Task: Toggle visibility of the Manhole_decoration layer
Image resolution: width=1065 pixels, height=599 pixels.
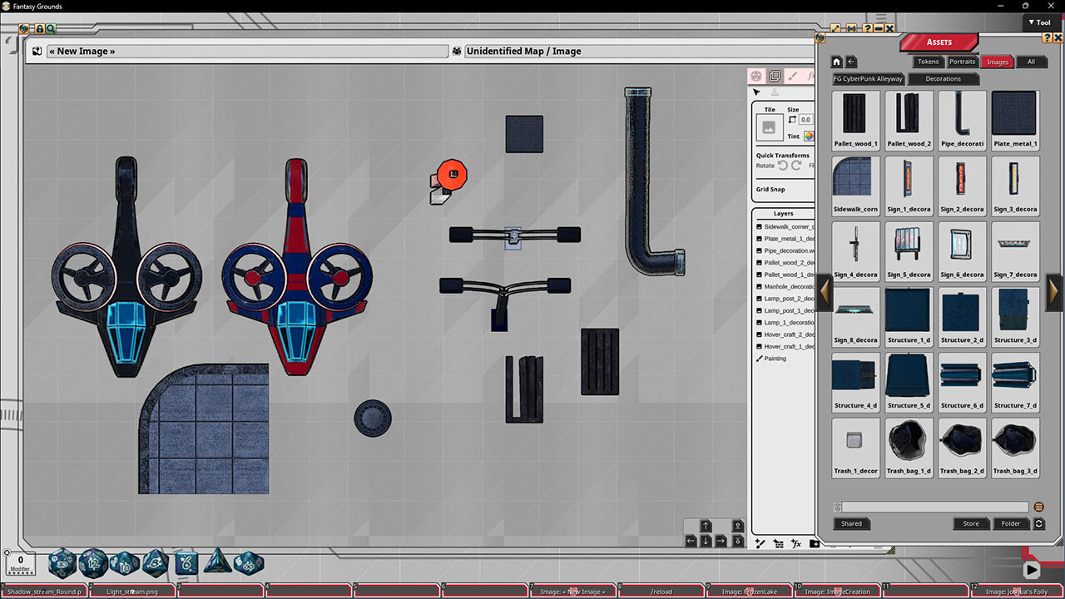Action: (759, 286)
